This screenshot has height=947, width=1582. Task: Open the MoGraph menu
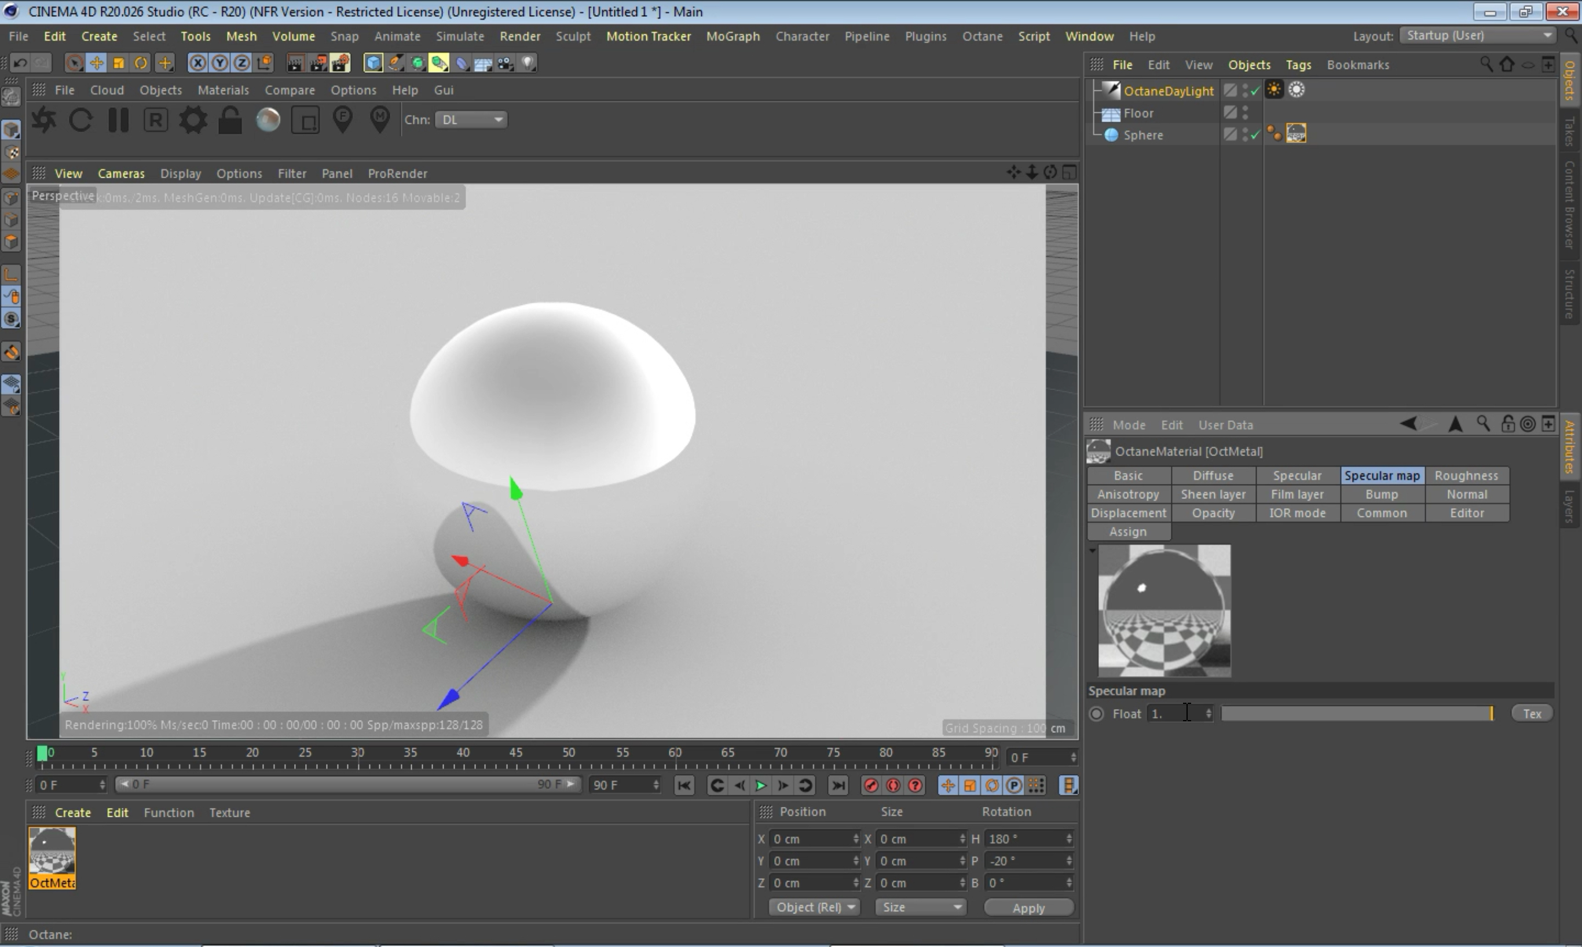coord(733,36)
